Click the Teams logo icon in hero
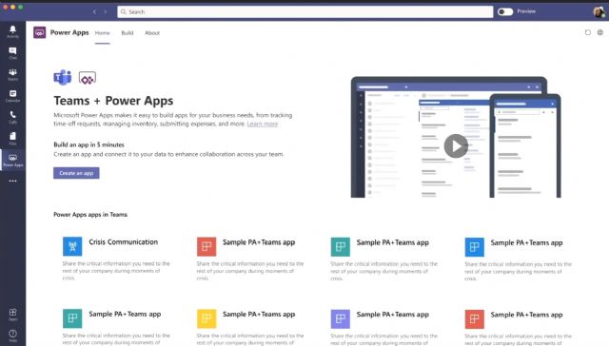 tap(63, 78)
